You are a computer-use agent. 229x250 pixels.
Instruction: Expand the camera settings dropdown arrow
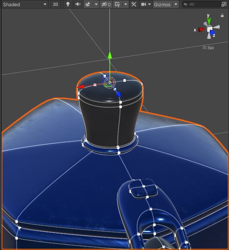pos(149,4)
